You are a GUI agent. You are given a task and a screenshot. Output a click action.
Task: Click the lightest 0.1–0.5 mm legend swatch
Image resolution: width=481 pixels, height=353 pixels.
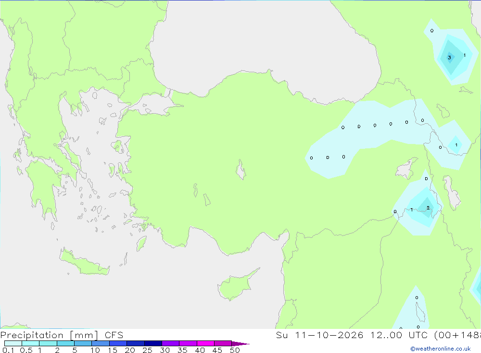pos(13,343)
